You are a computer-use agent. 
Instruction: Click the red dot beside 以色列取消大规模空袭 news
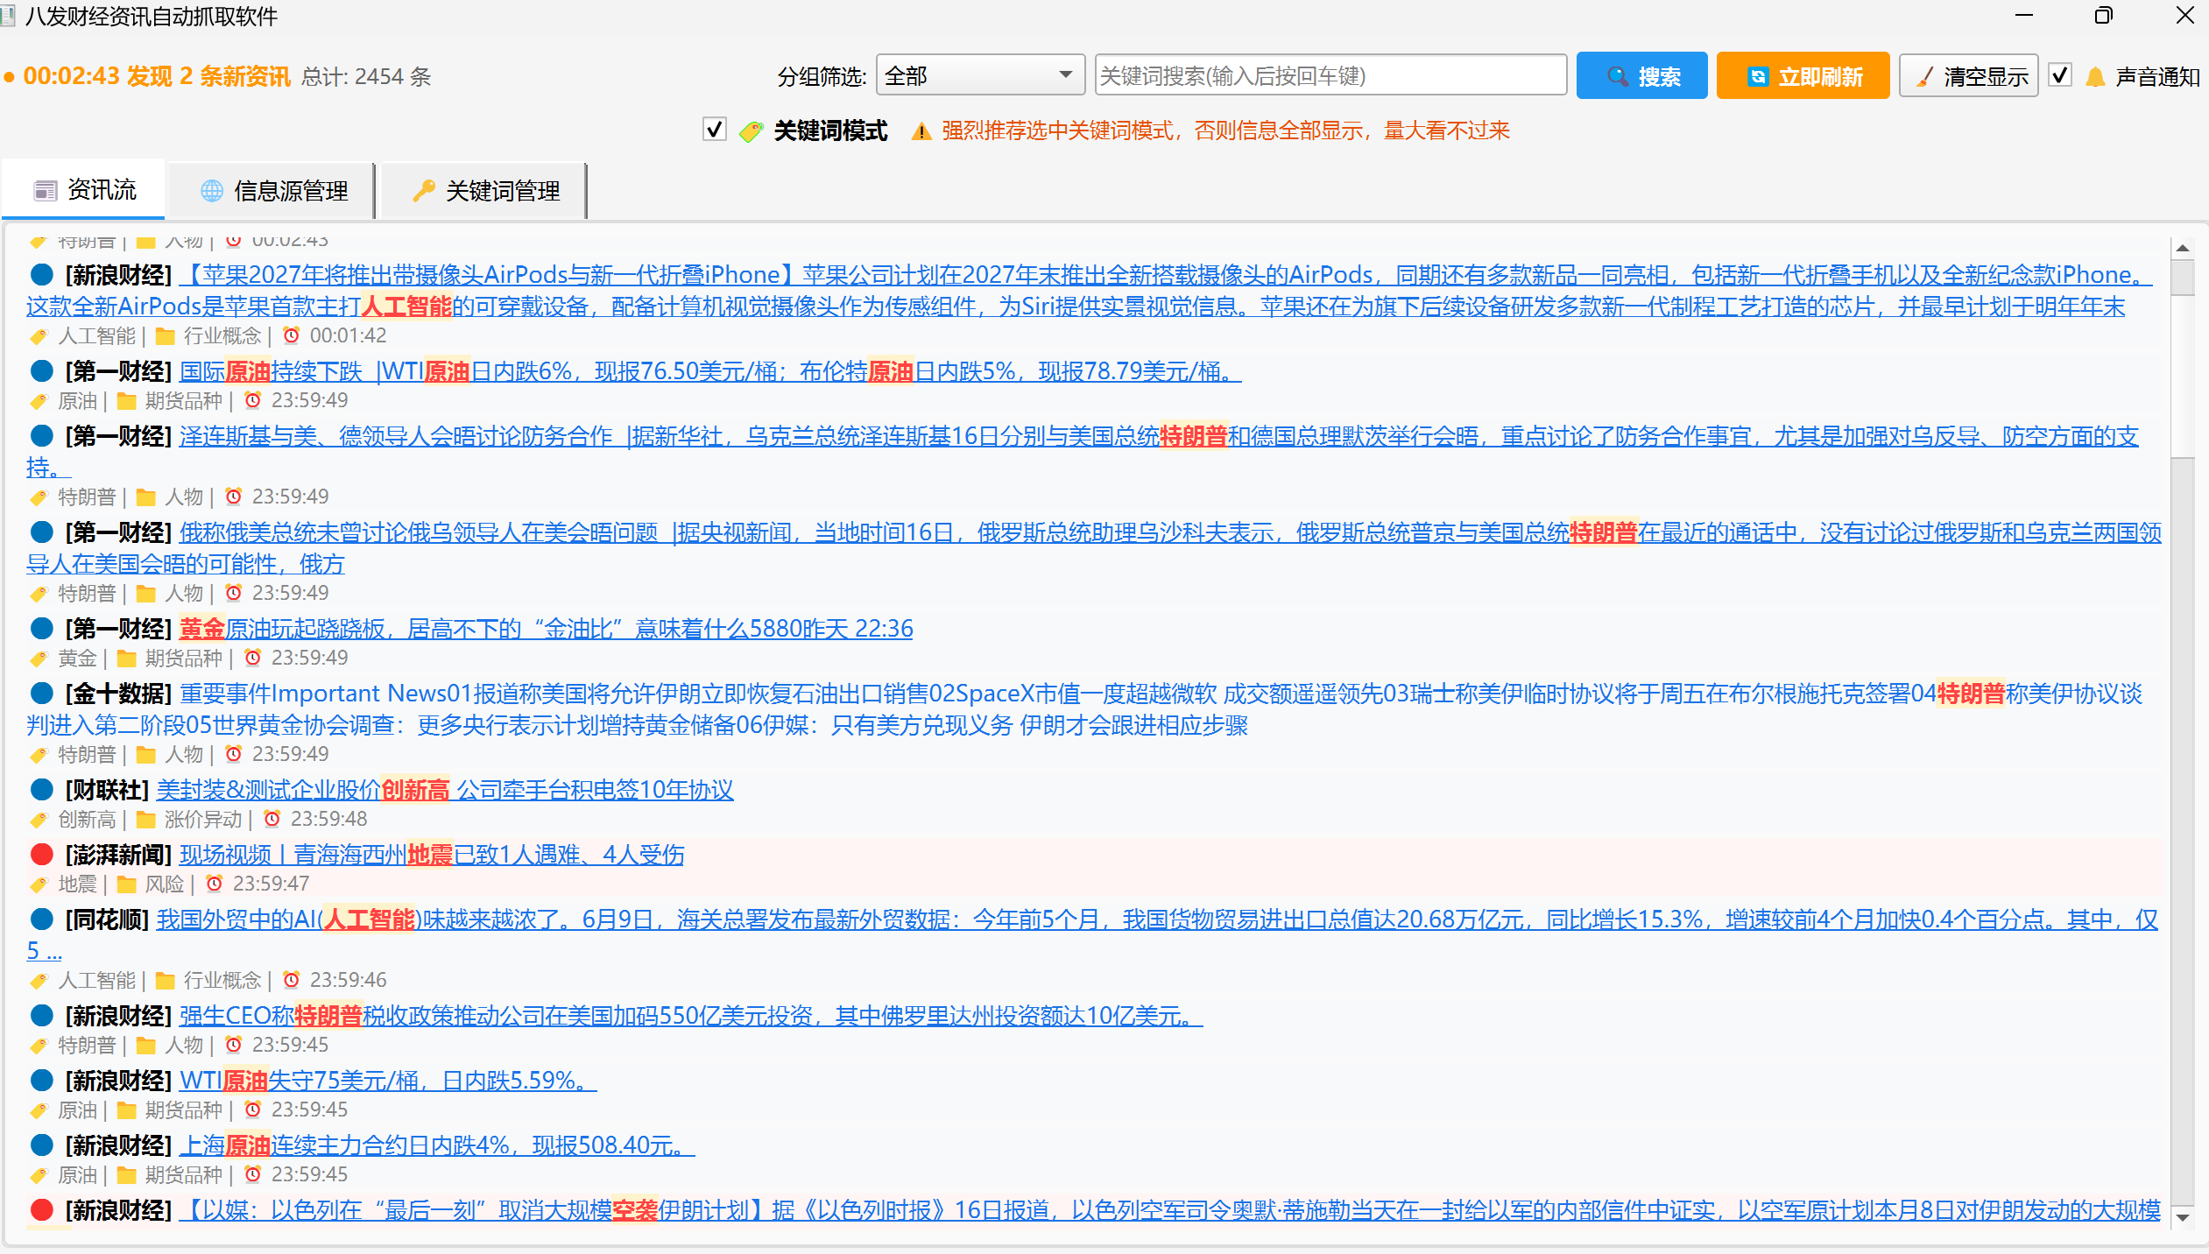41,1210
